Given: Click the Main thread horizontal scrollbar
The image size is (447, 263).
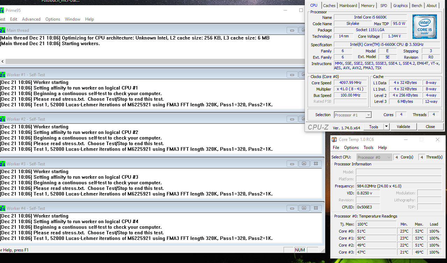Looking at the screenshot, I should pyautogui.click(x=152, y=61).
